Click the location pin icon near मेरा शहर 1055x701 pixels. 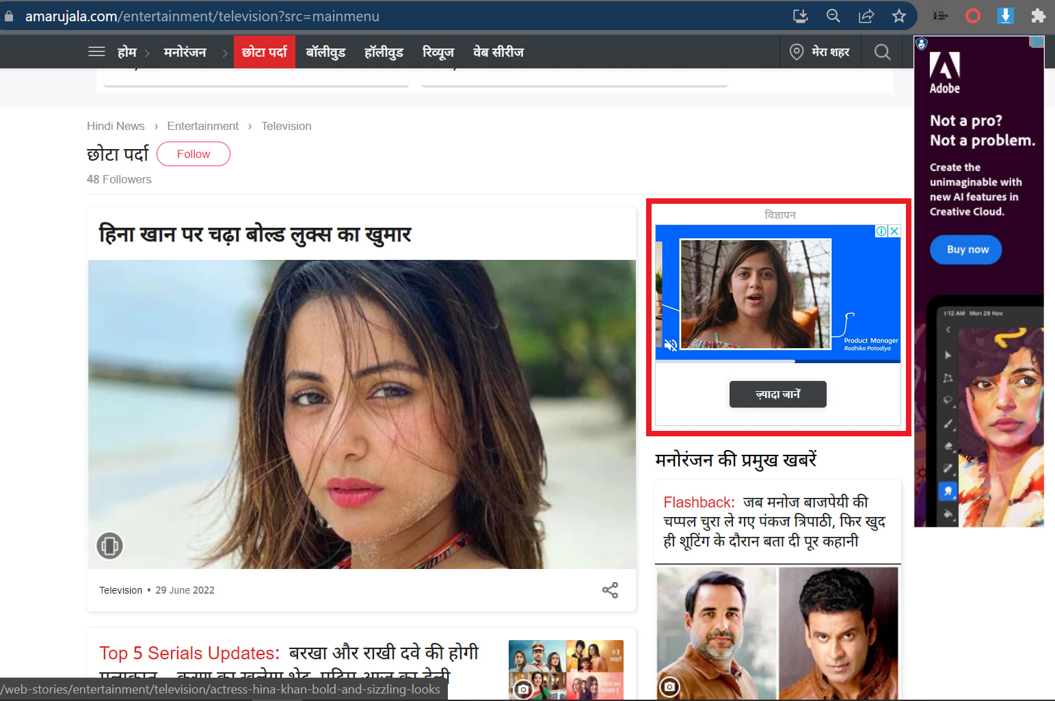click(x=796, y=51)
